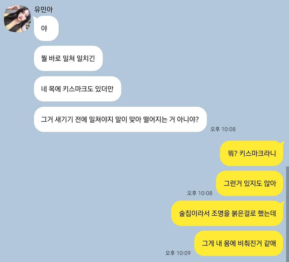Screen dimensions: 289x262
Task: Click the 오후 10:08 timestamp beside the received message
Action: (223, 129)
